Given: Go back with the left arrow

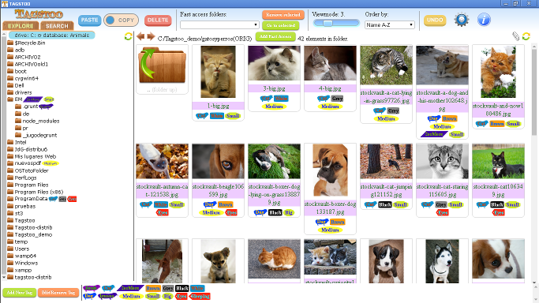Looking at the screenshot, I should click(x=140, y=36).
